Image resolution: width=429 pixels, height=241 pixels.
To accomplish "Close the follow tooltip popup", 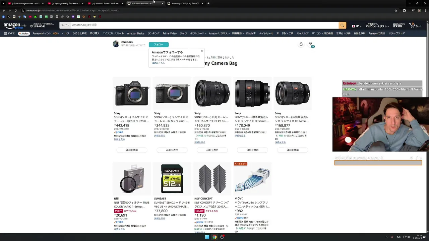I will (x=202, y=51).
